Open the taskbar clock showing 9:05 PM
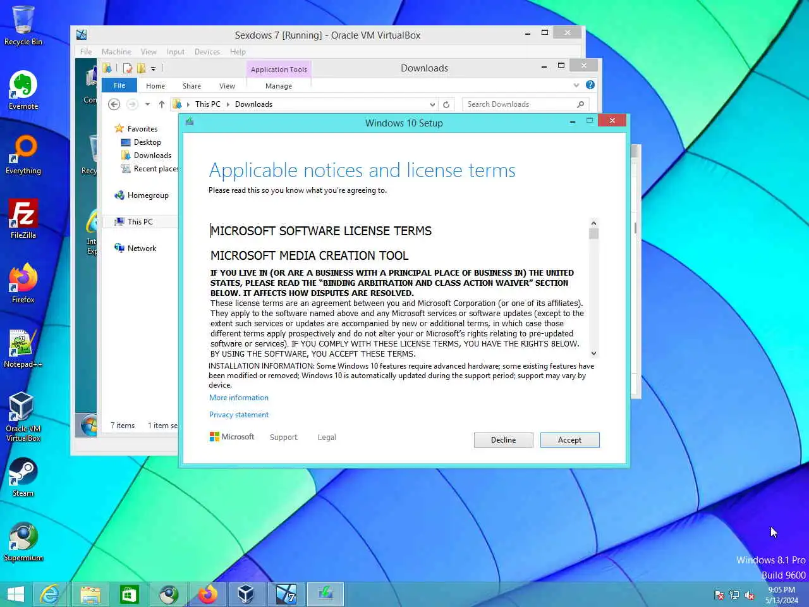 point(782,595)
